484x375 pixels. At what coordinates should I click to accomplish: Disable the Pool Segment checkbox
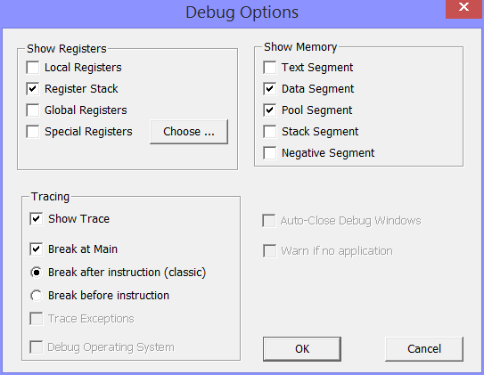point(270,110)
